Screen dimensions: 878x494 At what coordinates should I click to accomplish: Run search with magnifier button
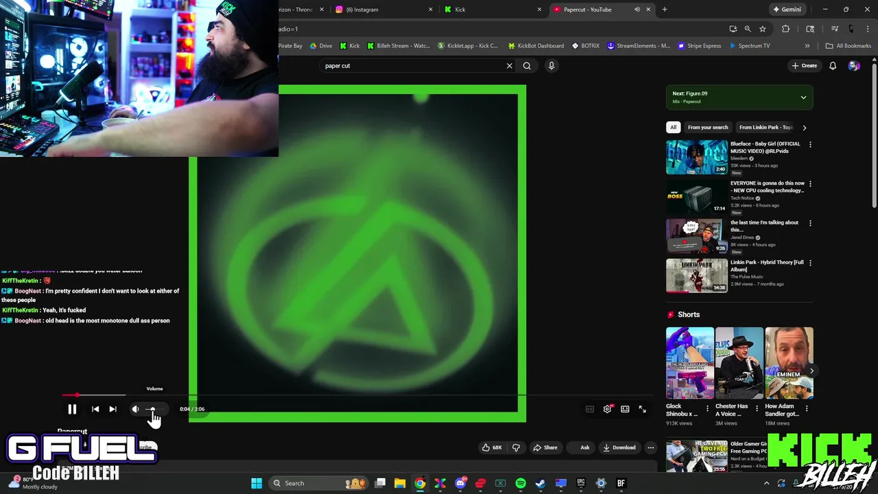[527, 66]
